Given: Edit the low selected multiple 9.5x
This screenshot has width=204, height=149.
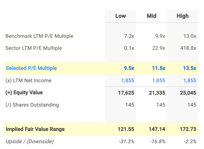Looking at the screenshot, I should 129,68.
